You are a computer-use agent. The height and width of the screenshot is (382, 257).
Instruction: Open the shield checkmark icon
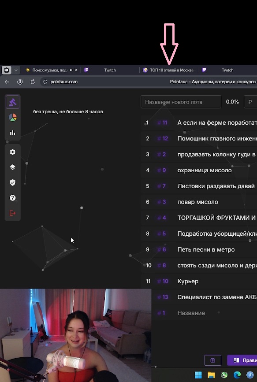13,182
